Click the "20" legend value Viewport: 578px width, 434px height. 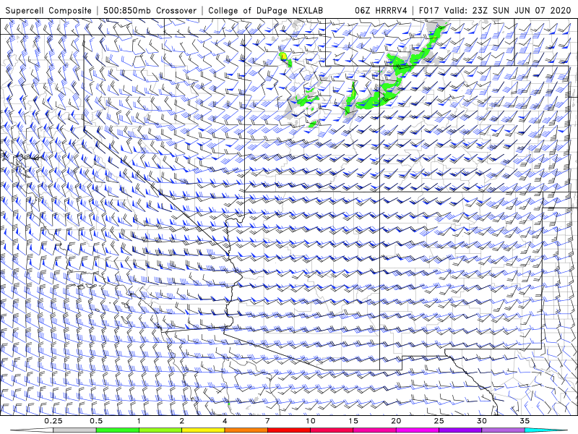(x=396, y=421)
